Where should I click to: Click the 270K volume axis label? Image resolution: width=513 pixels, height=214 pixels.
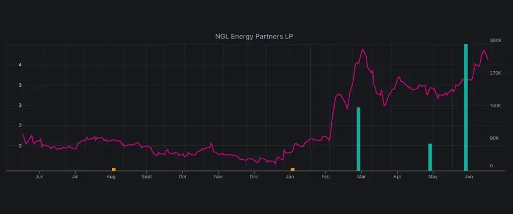496,73
